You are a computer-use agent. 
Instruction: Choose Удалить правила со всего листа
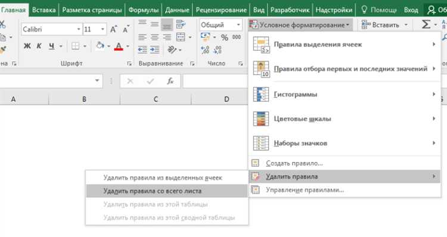167,191
